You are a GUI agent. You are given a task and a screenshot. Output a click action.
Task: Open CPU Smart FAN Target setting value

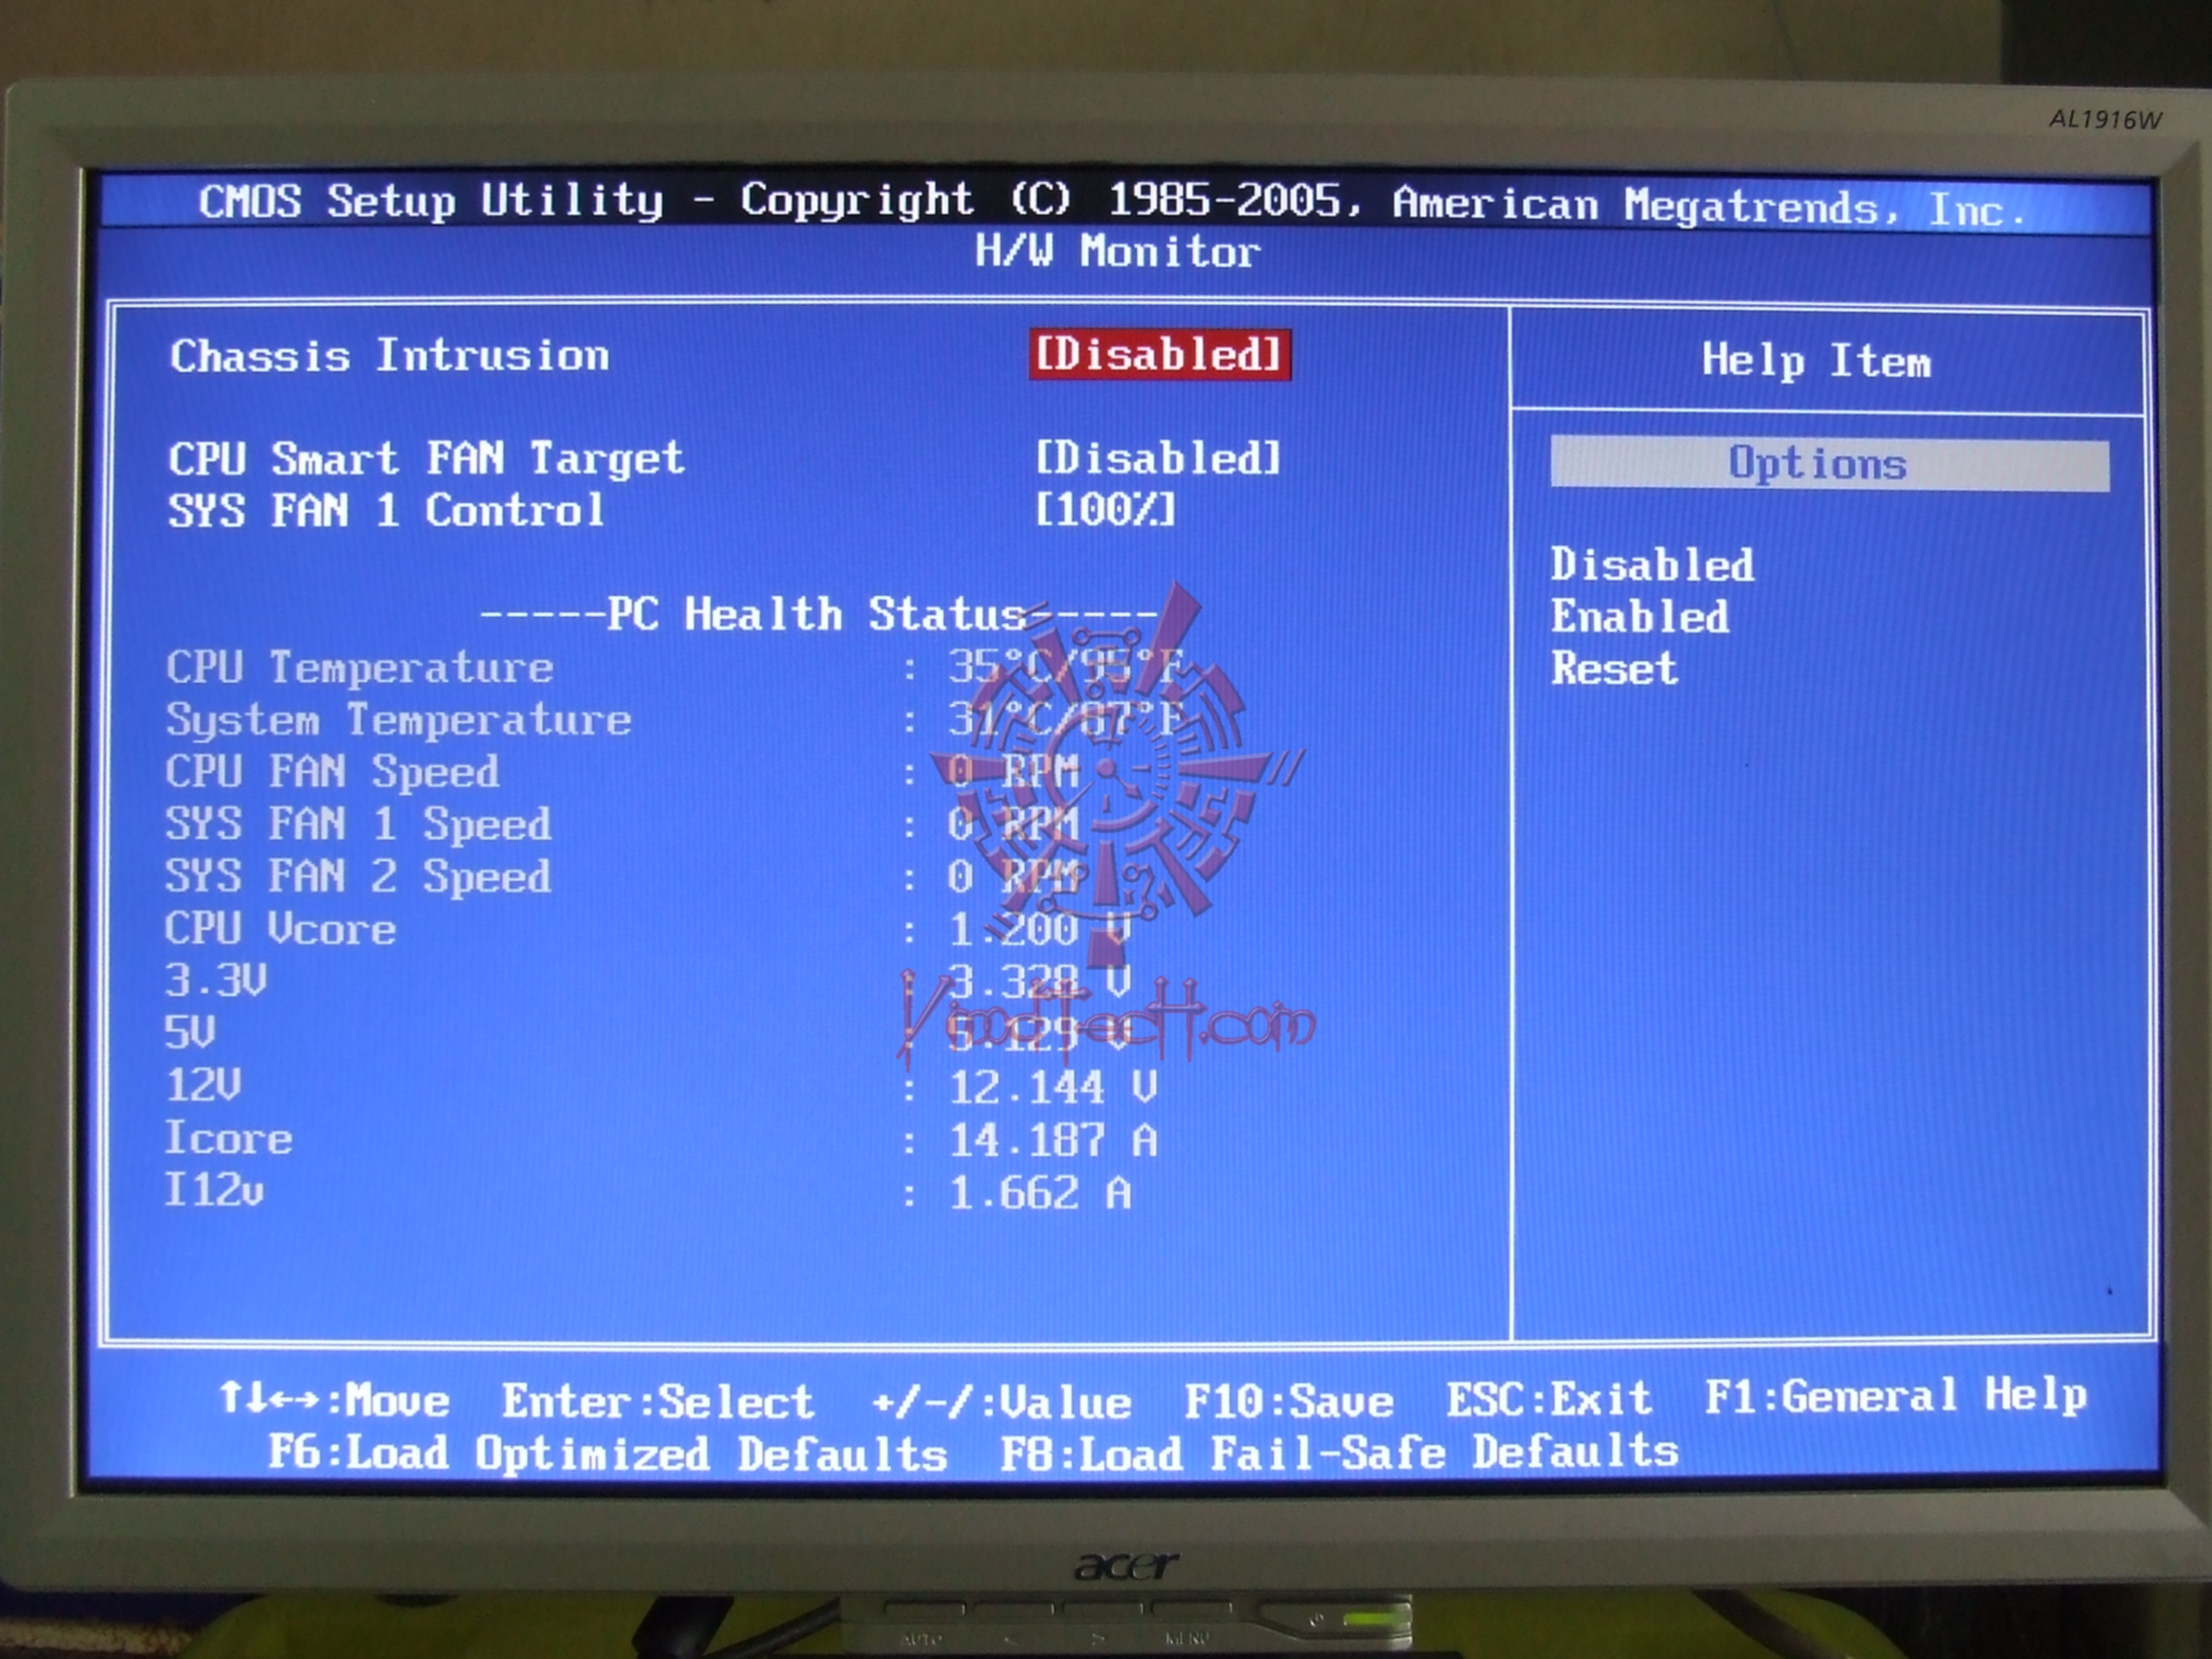[1157, 459]
